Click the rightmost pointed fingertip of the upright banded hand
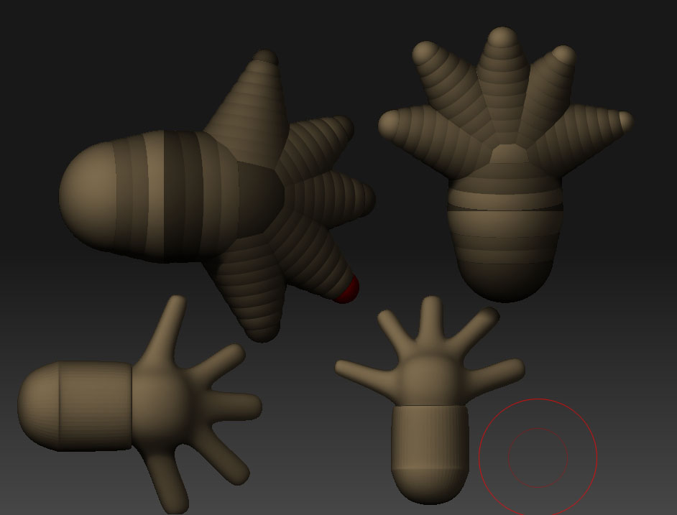Viewport: 677px width, 515px height. 626,121
